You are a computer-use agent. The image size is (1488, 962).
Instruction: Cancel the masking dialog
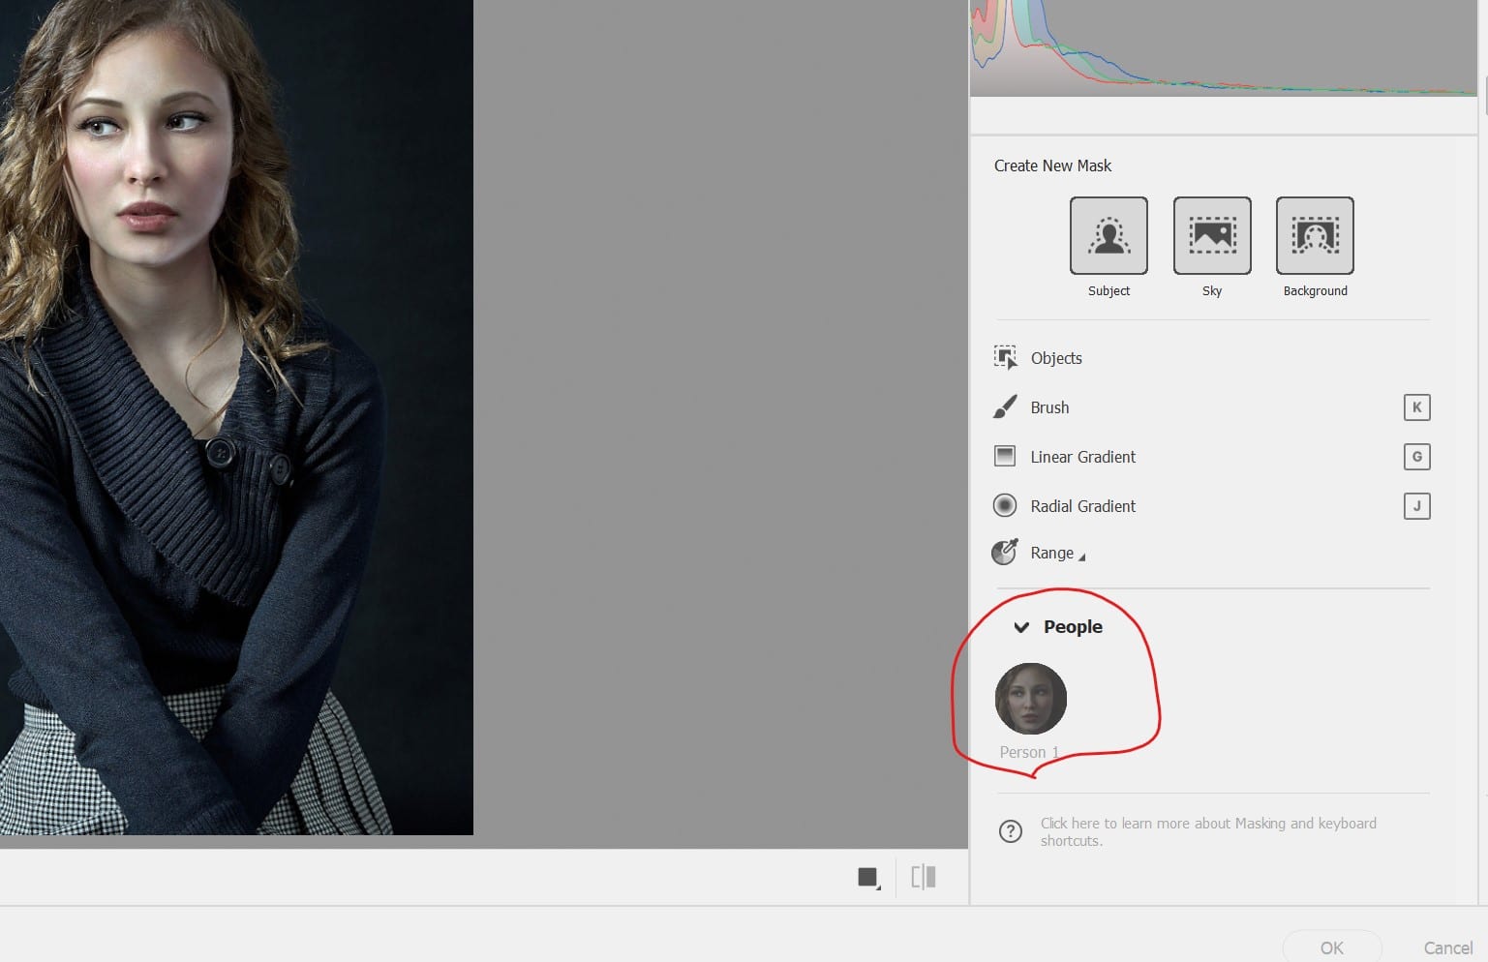(x=1447, y=948)
